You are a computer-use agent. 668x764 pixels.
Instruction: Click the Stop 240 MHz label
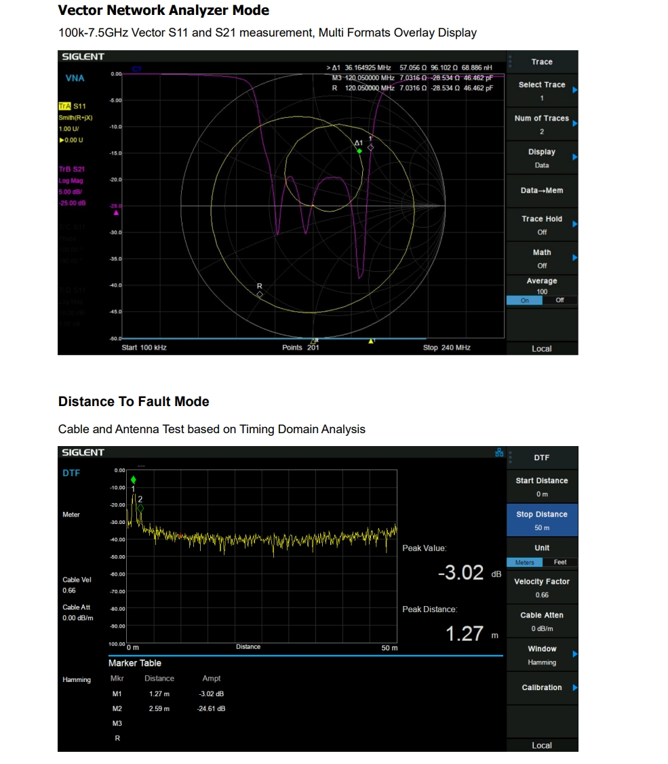pos(447,347)
